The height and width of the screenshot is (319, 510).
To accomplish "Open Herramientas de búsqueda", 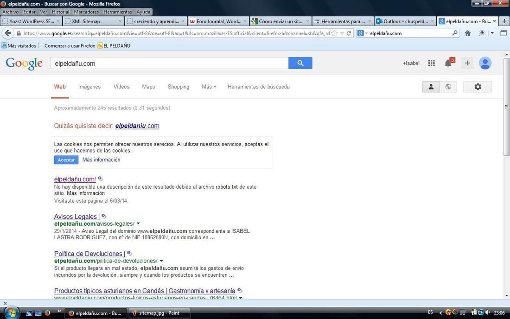I will (259, 87).
